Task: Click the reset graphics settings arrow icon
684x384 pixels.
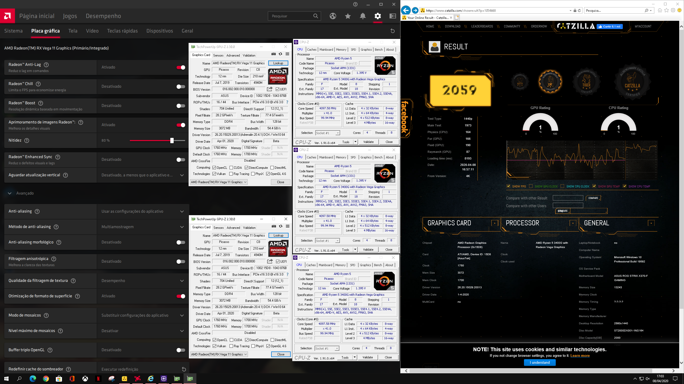Action: tap(392, 31)
